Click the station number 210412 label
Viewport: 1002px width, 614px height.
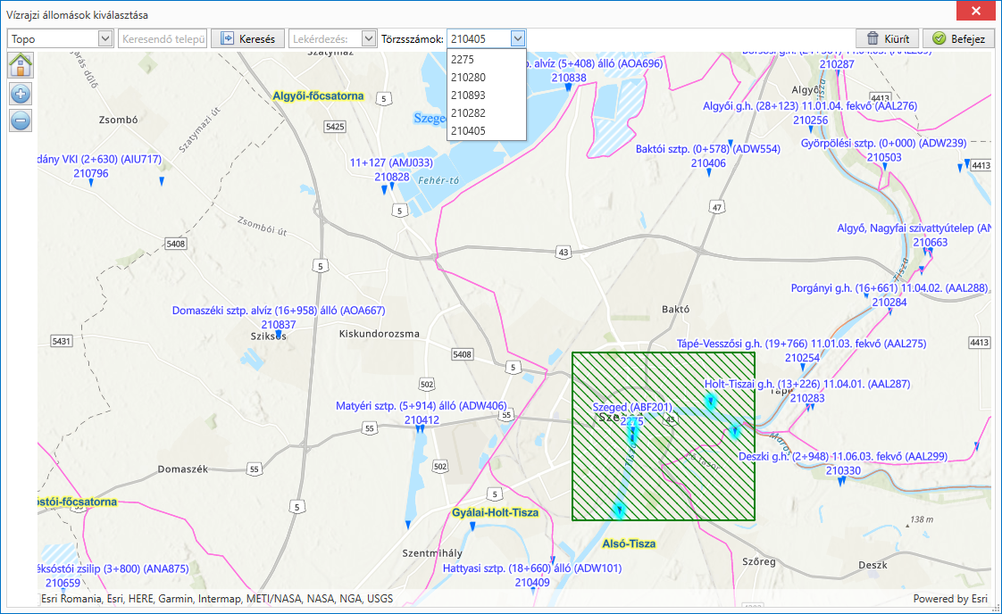(422, 419)
